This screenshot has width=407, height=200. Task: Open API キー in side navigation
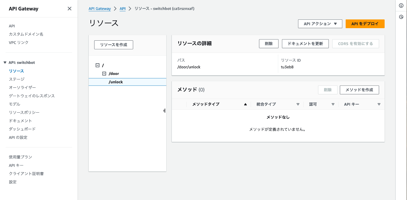pyautogui.click(x=16, y=165)
